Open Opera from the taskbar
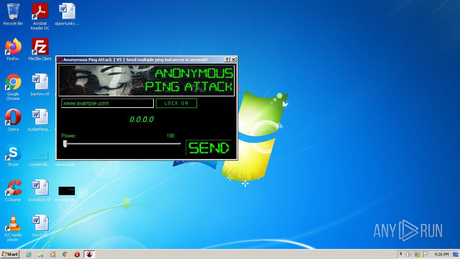Viewport: 460px width, 259px height. tap(77, 254)
